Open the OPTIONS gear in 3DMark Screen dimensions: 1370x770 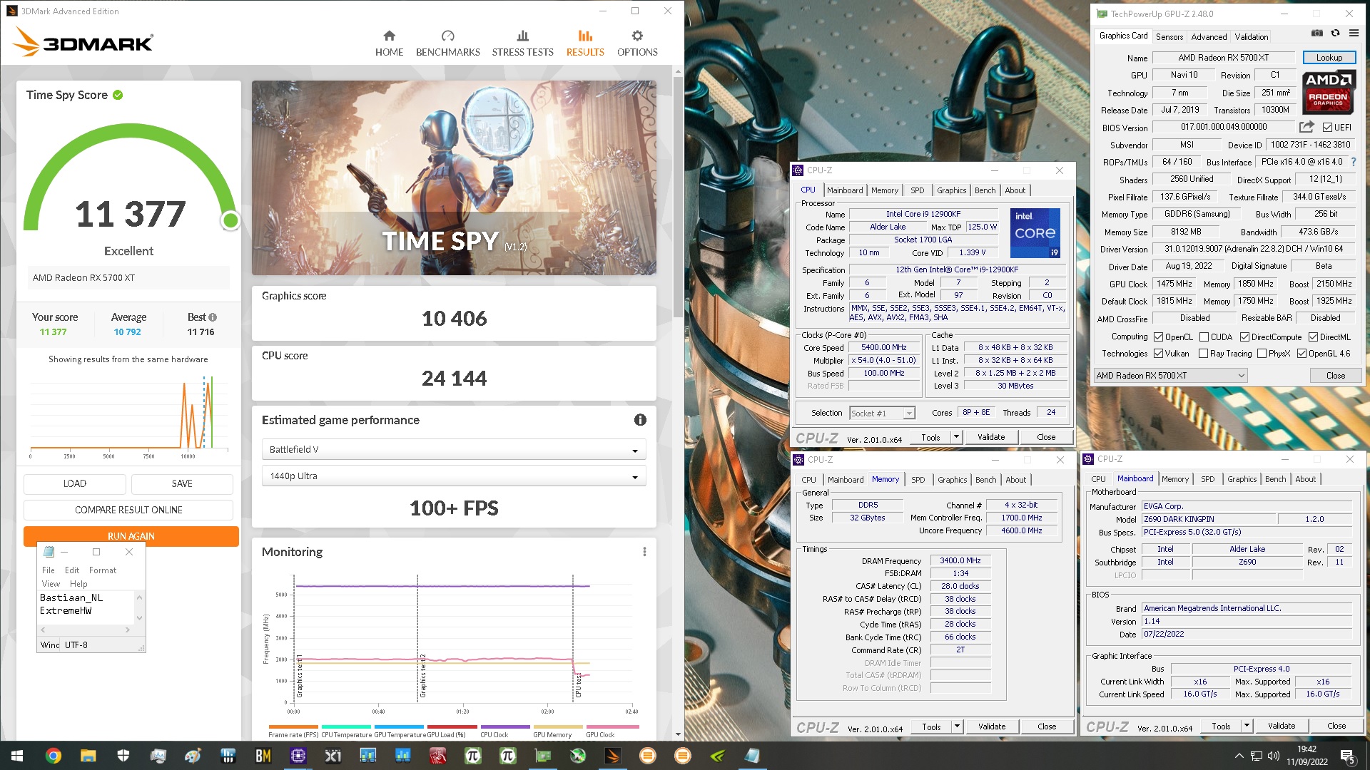point(637,43)
